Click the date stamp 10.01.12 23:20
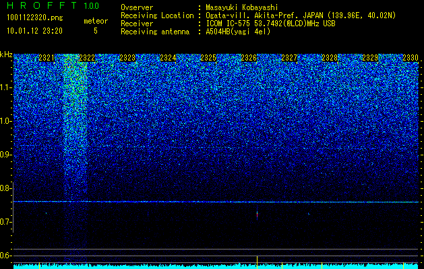424x269 pixels. tap(34, 31)
